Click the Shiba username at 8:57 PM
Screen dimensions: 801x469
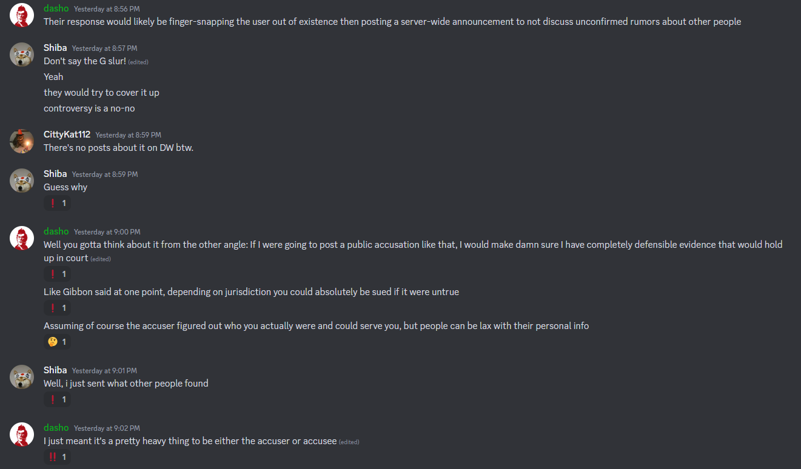pos(55,48)
